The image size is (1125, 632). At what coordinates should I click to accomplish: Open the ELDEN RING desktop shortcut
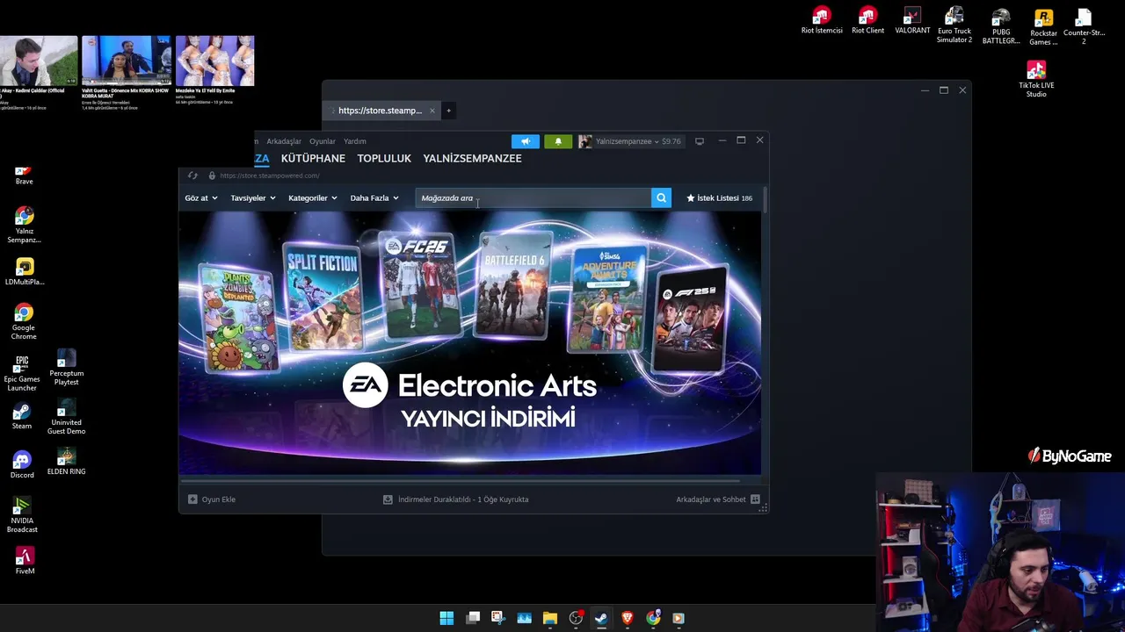(x=66, y=461)
